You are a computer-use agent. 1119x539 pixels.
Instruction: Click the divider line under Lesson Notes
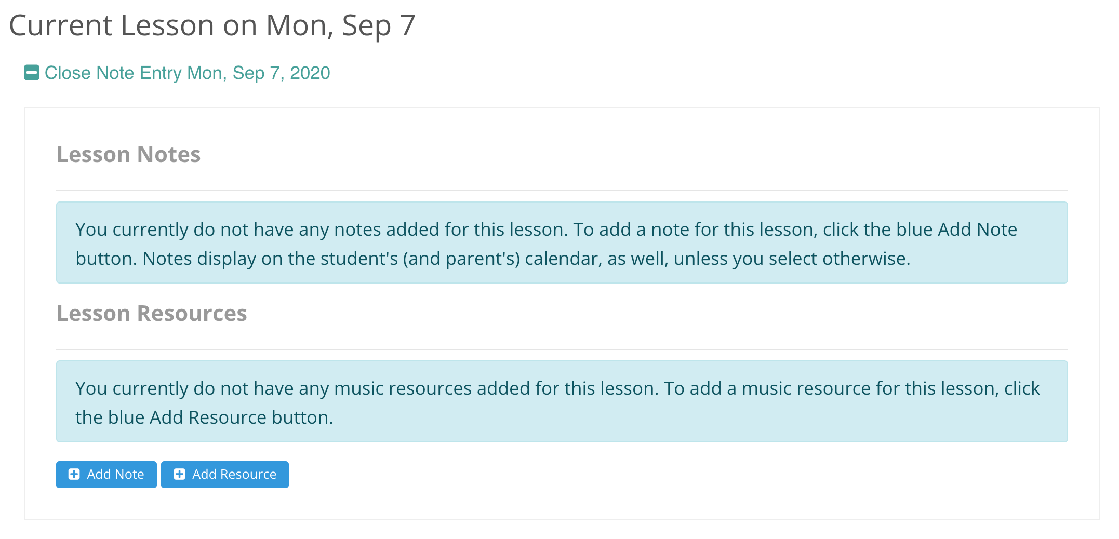[561, 191]
